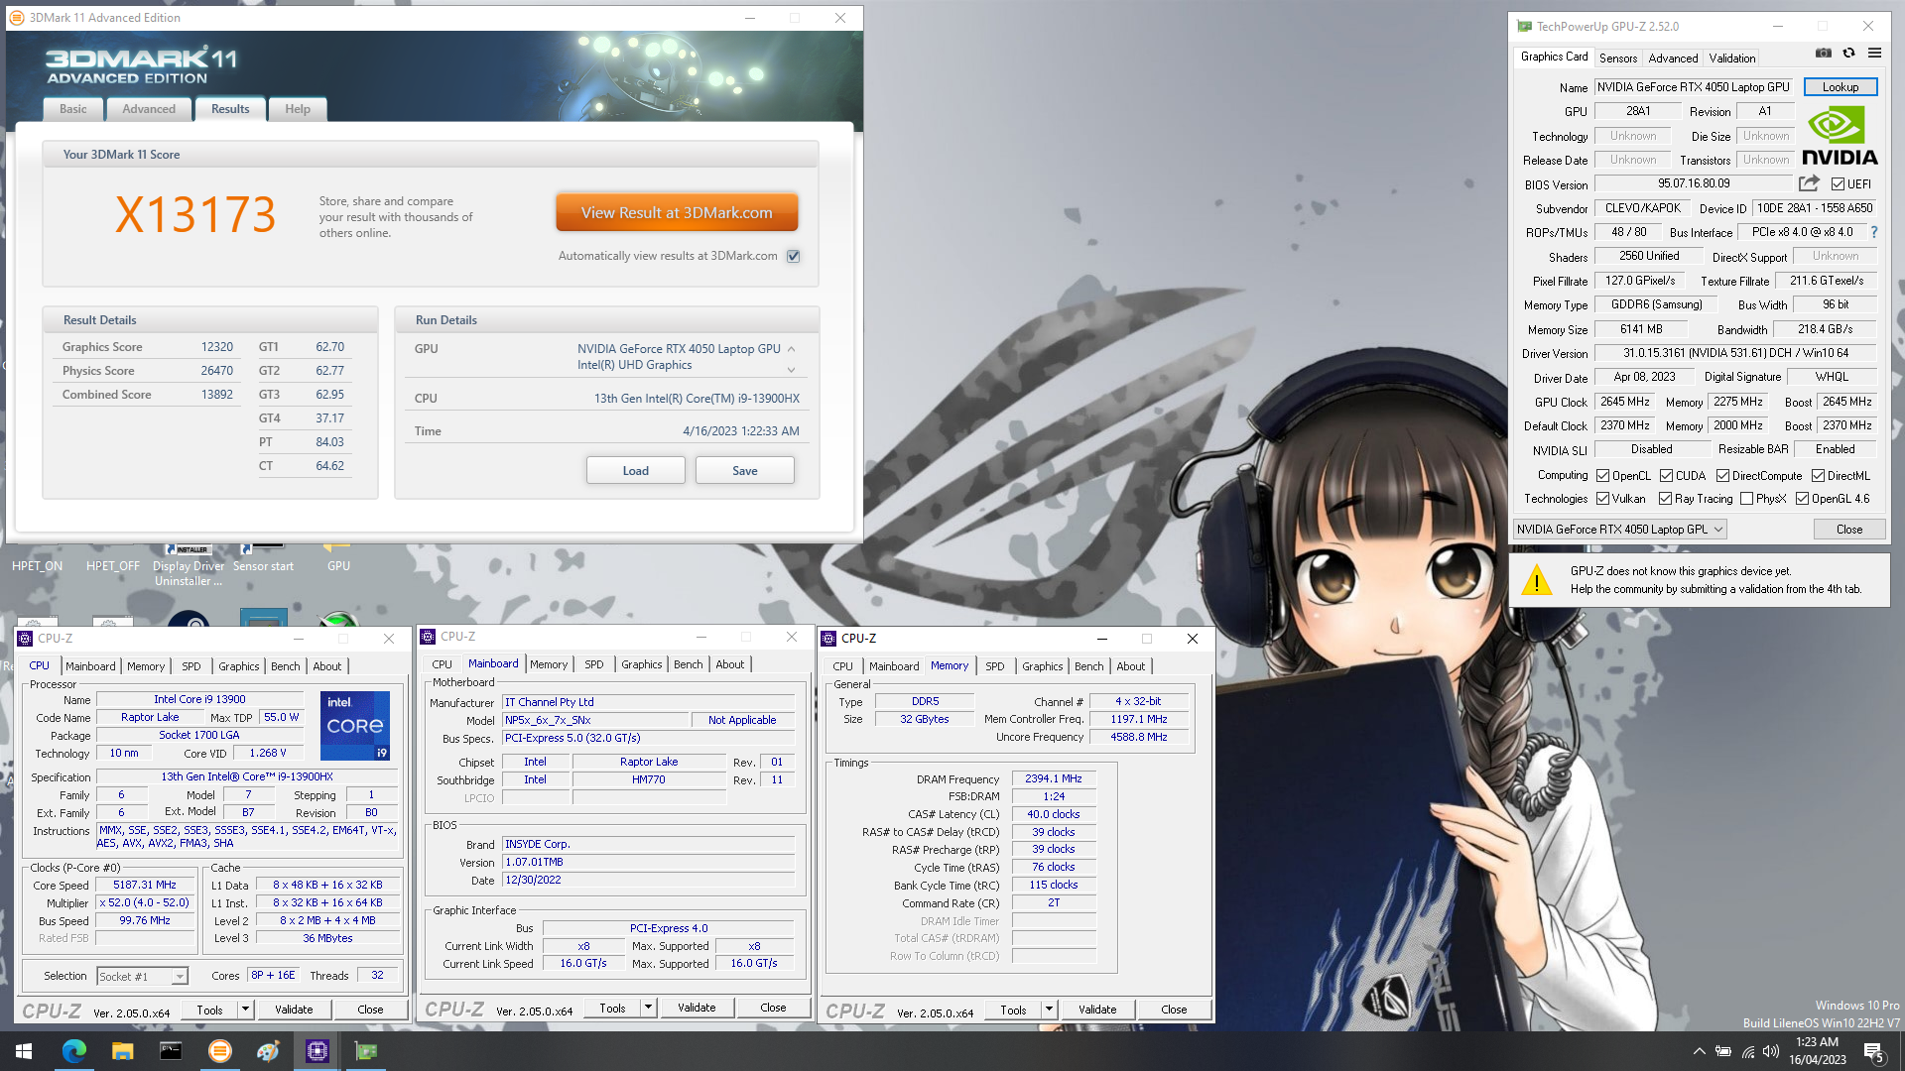
Task: Open Tools dropdown arrow in CPU-Z Memory window
Action: (1049, 1010)
